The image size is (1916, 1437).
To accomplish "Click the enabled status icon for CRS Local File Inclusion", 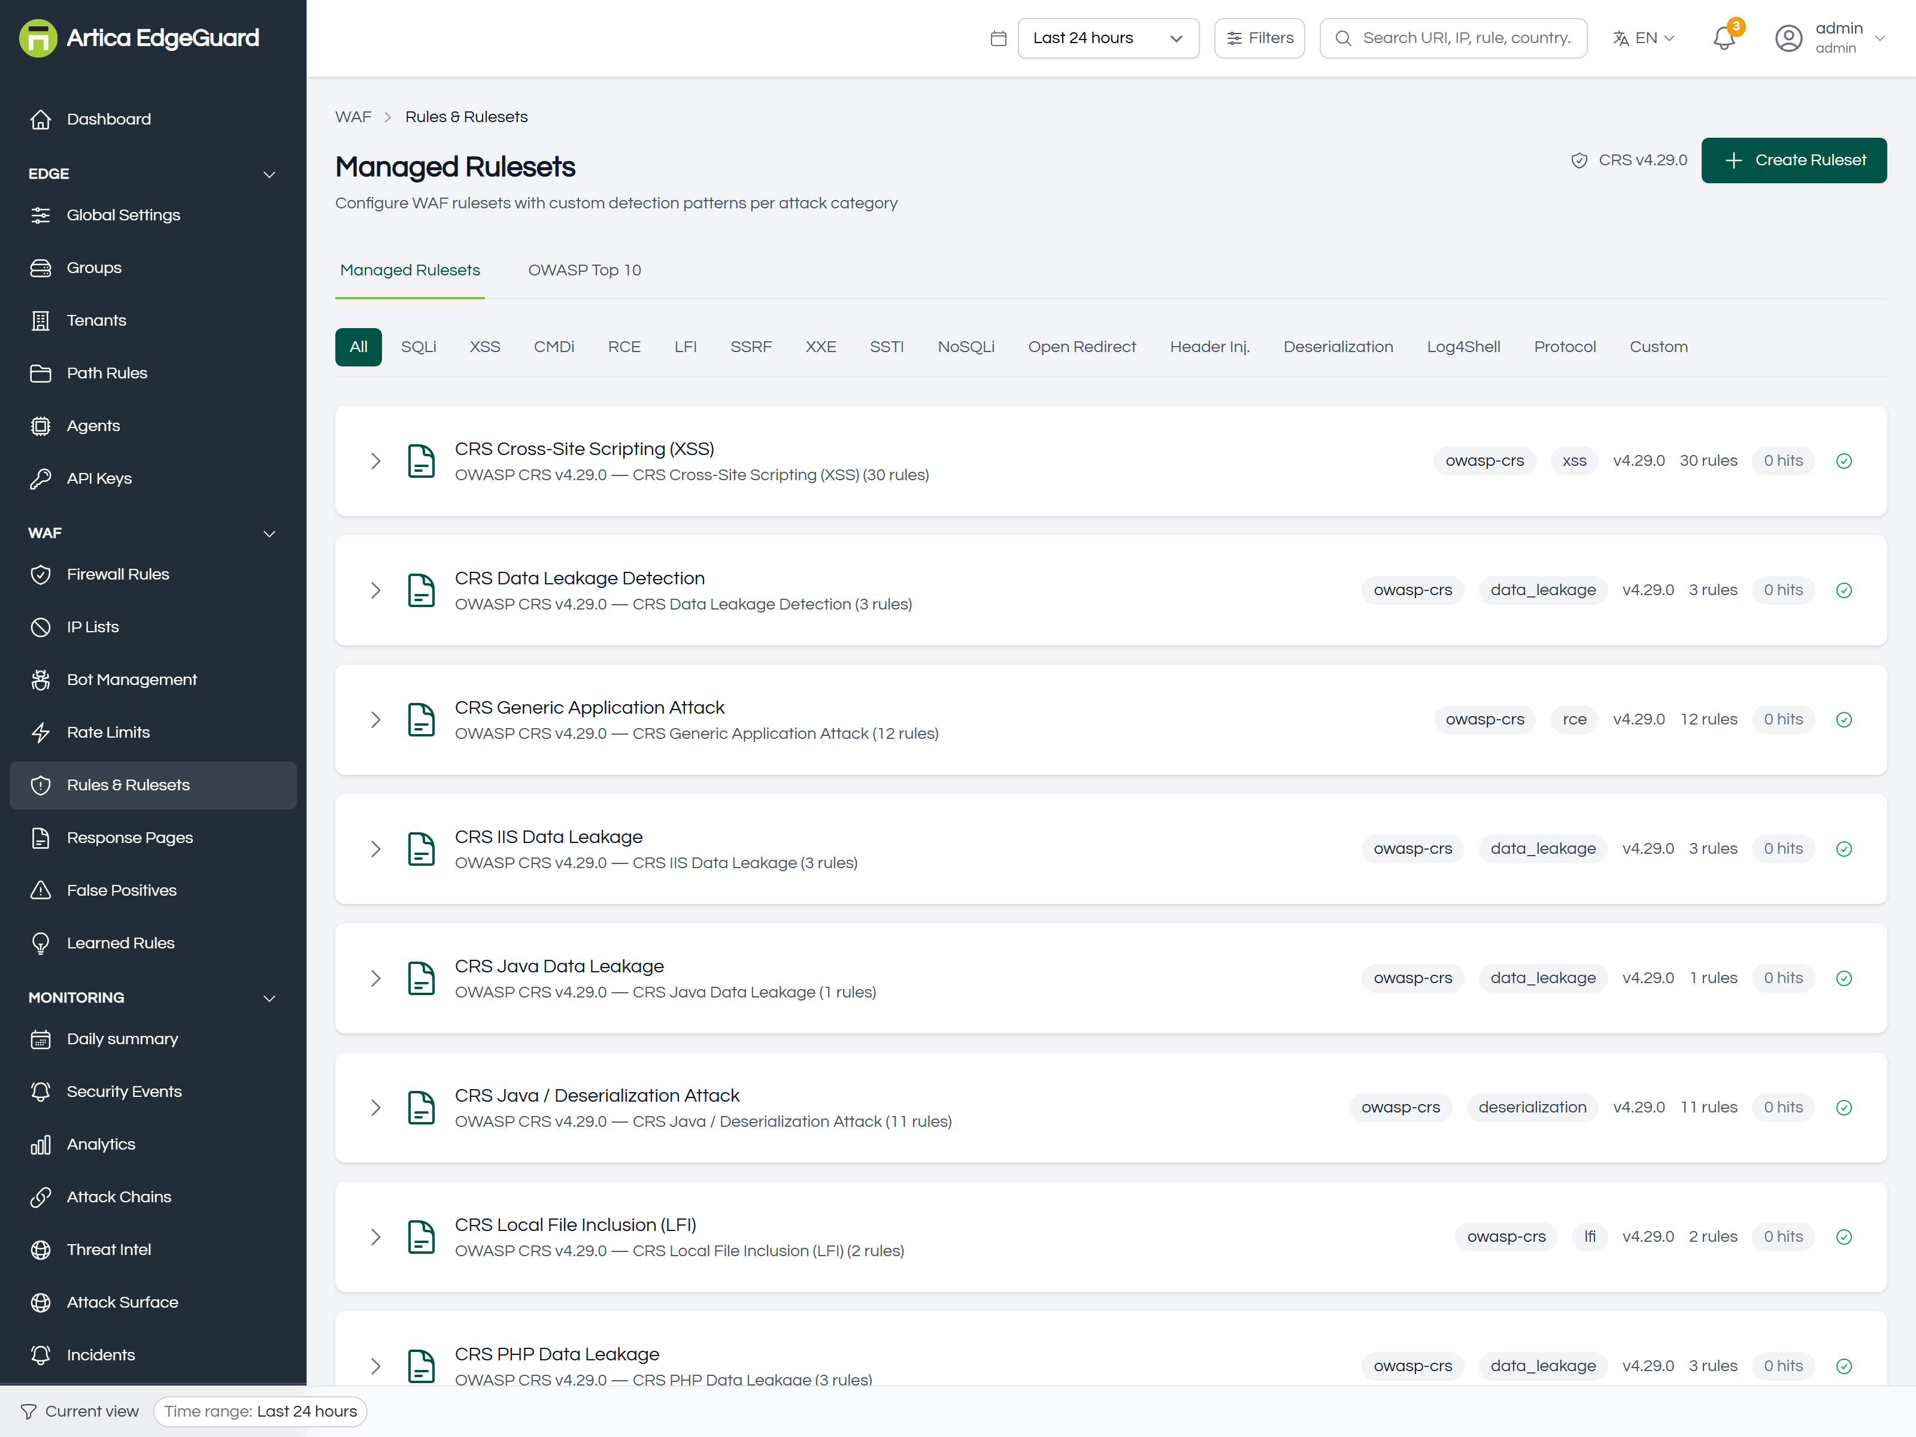I will point(1844,1237).
